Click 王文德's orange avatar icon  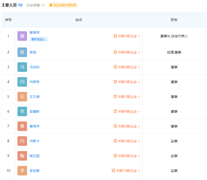(22, 97)
